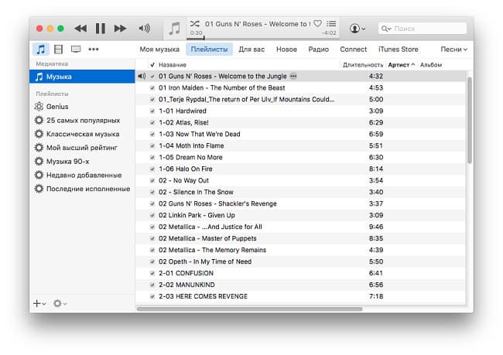Click the remaining time -4:02 display
This screenshot has height=355, width=503.
click(x=329, y=32)
